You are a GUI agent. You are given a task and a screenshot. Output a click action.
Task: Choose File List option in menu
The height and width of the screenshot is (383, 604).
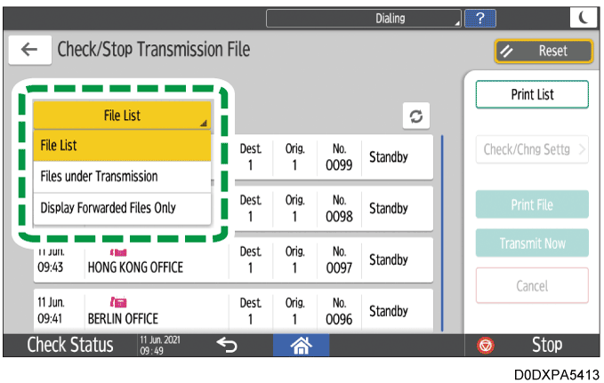[122, 146]
